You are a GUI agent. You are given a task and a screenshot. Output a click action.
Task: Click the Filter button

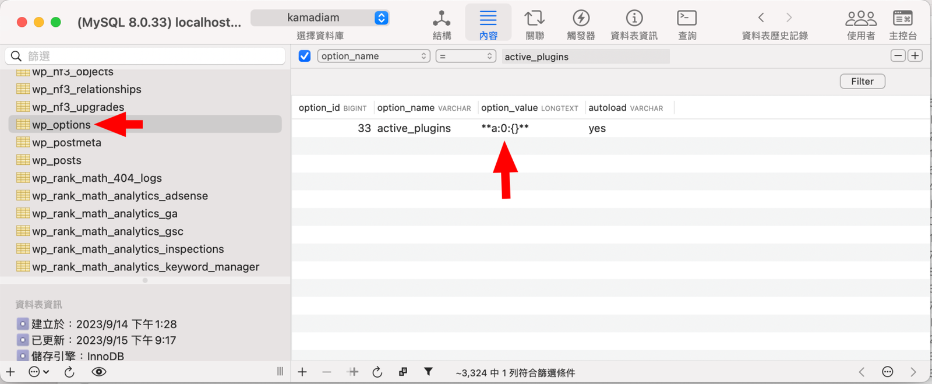862,82
